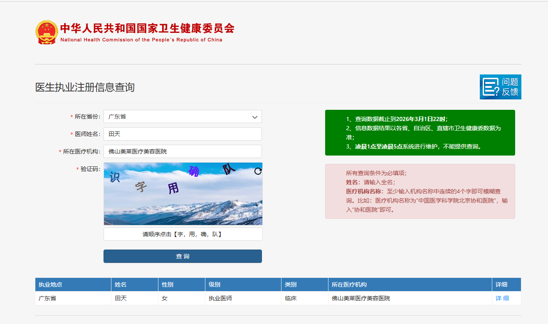
Task: Click the 执业地点 column header
Action: [x=50, y=284]
